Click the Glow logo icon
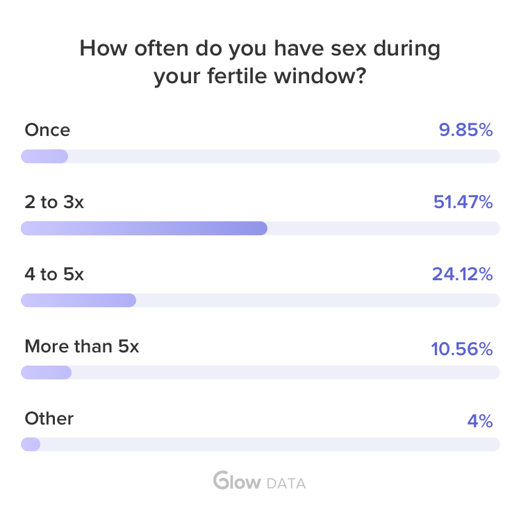The image size is (521, 530). [x=237, y=480]
